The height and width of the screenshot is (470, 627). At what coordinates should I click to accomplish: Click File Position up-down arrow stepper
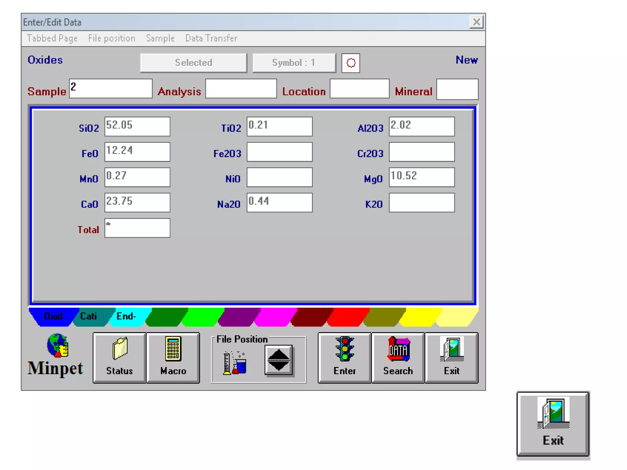pos(278,360)
